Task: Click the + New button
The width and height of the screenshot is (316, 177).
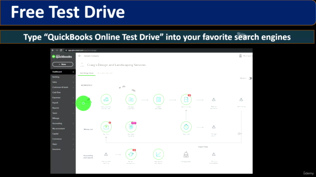Action: pos(63,64)
